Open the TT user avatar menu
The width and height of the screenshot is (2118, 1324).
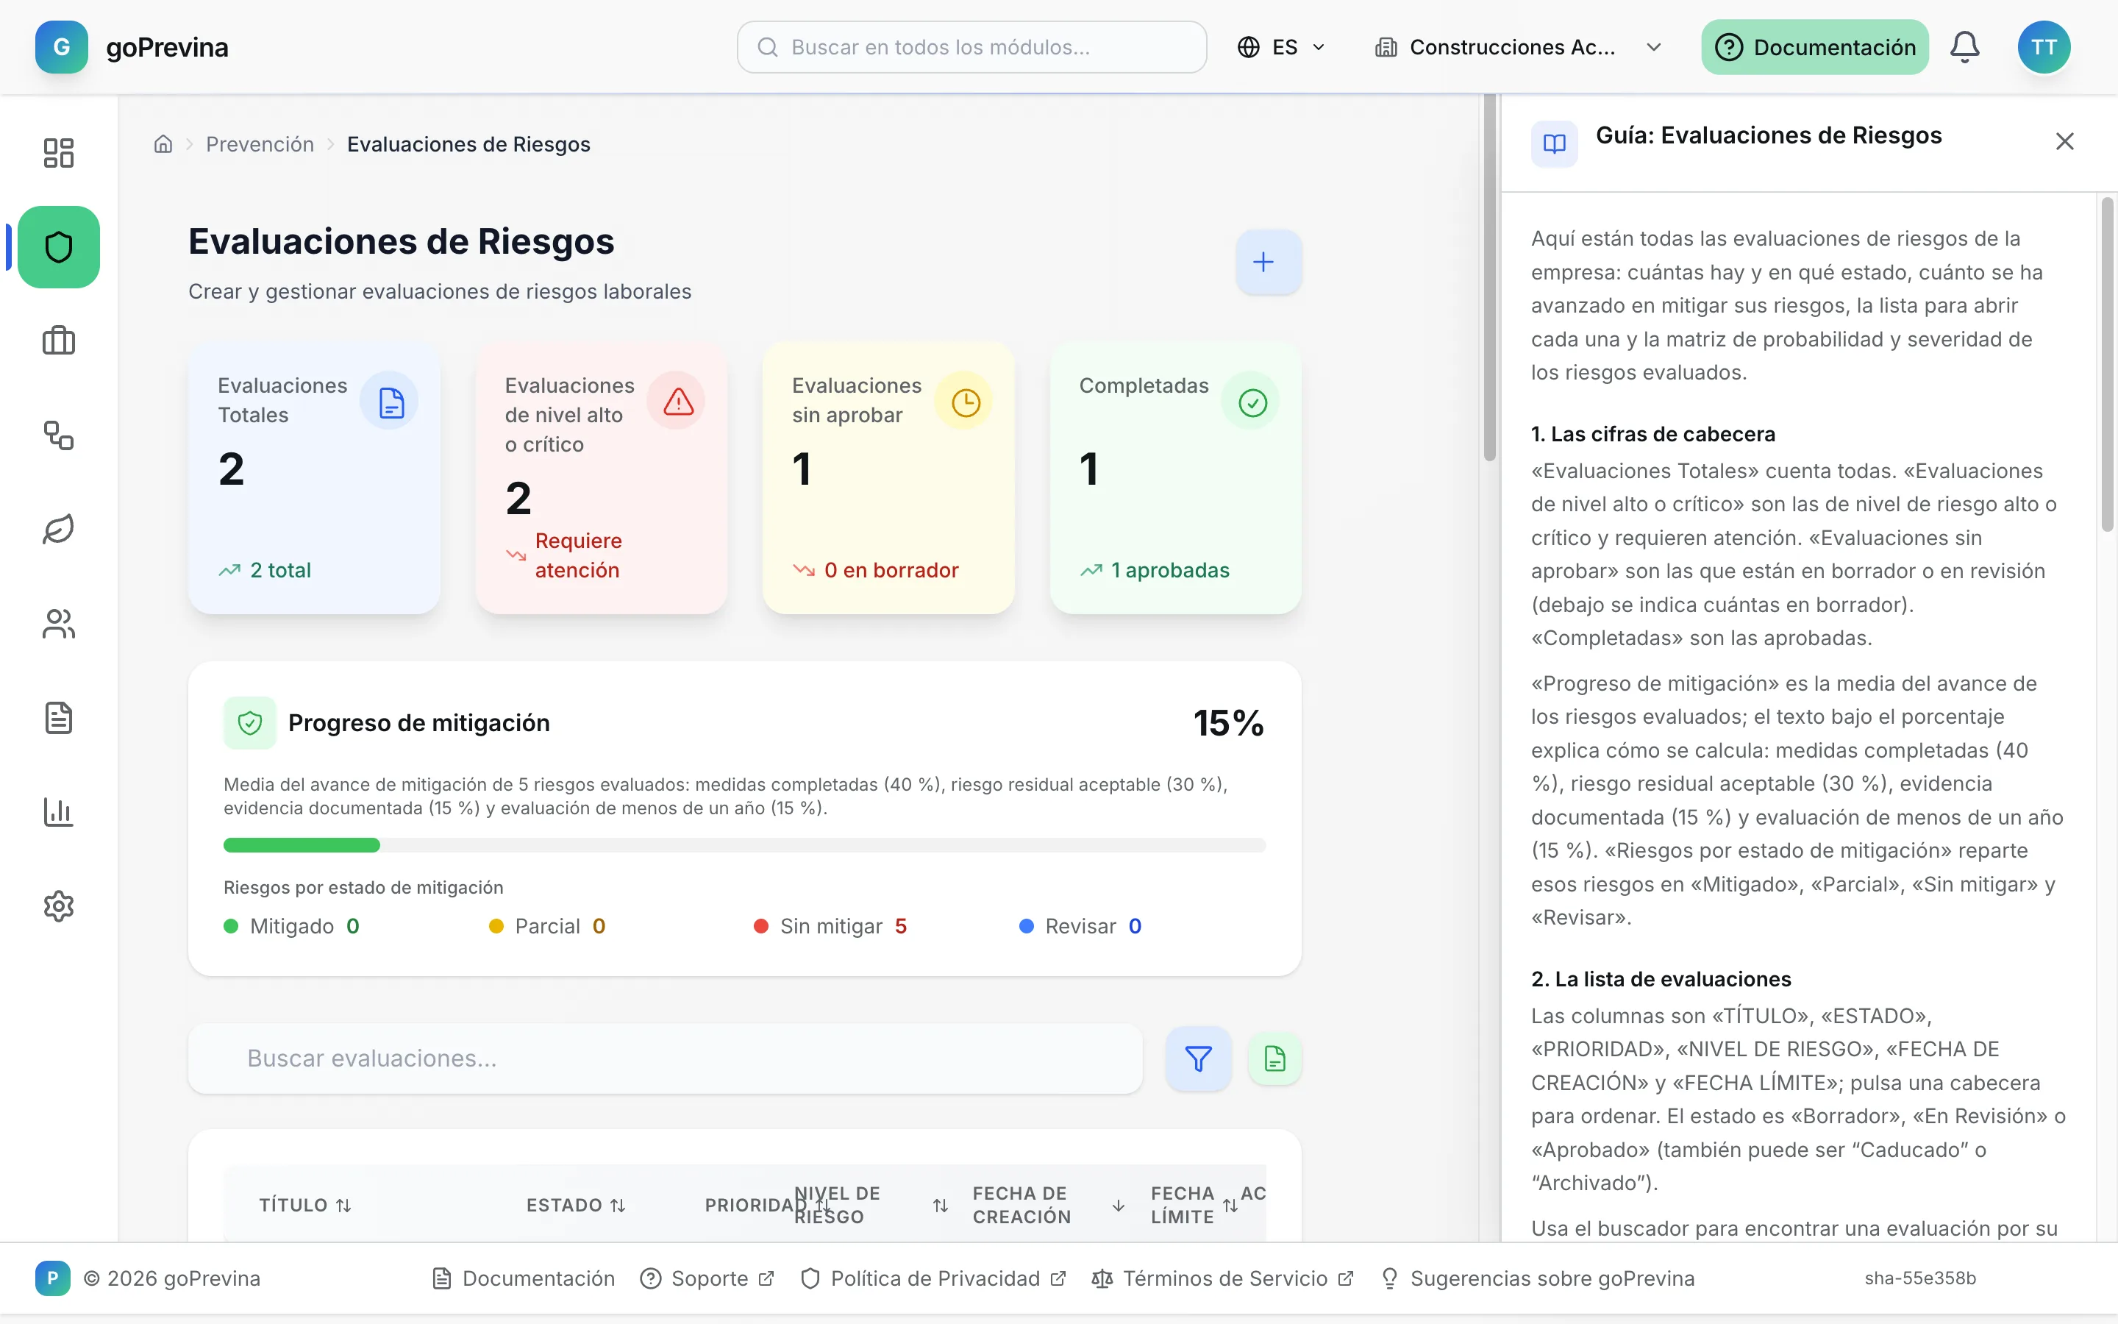2044,46
